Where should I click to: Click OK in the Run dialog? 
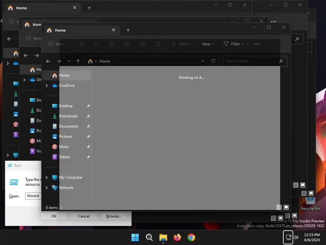pos(53,216)
